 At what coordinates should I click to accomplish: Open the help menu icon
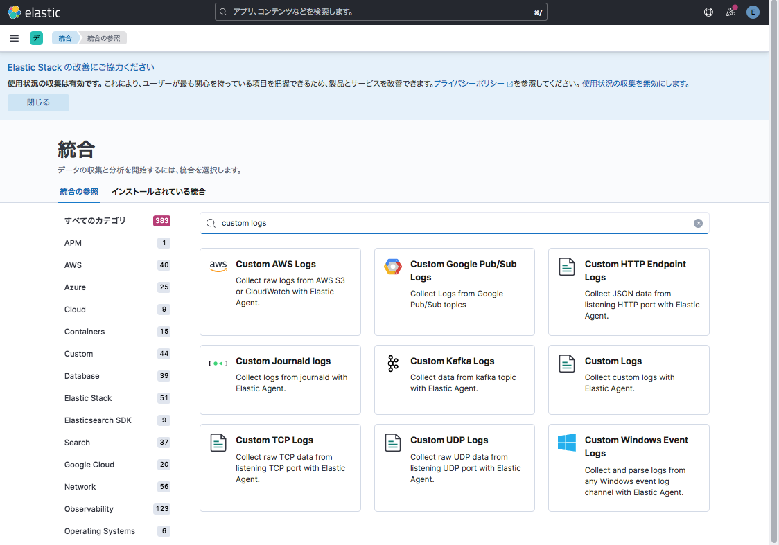click(708, 12)
